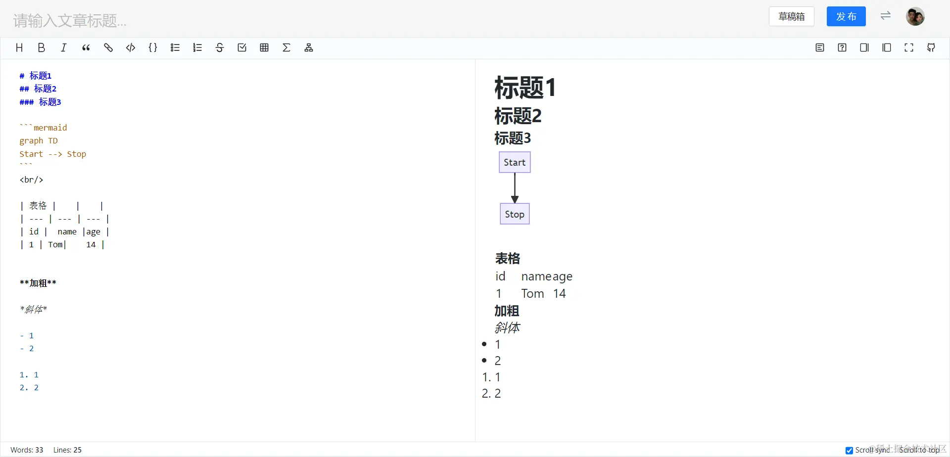Insert inline code with the </> icon
This screenshot has height=457, width=950.
click(x=131, y=47)
